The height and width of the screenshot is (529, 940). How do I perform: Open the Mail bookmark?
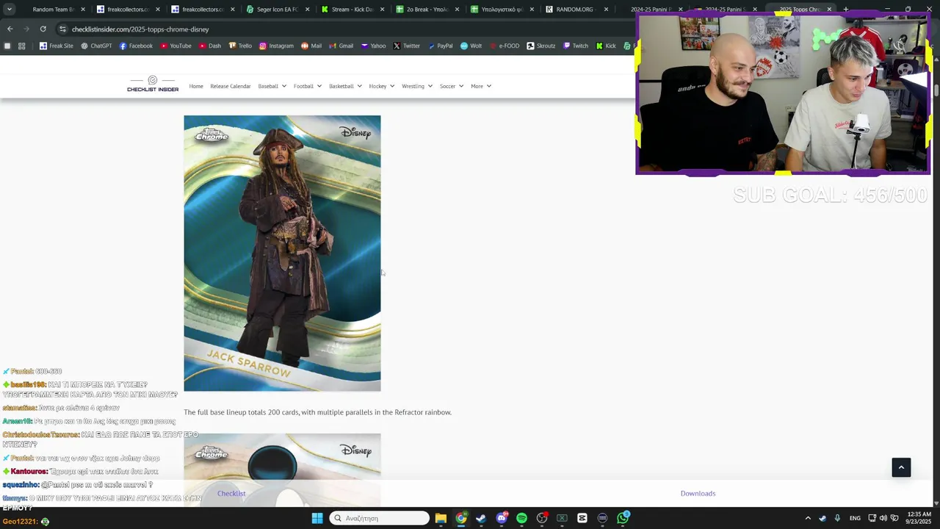pyautogui.click(x=311, y=46)
